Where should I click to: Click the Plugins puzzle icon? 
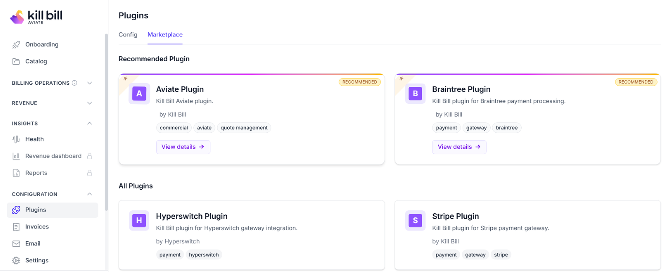[x=16, y=210]
